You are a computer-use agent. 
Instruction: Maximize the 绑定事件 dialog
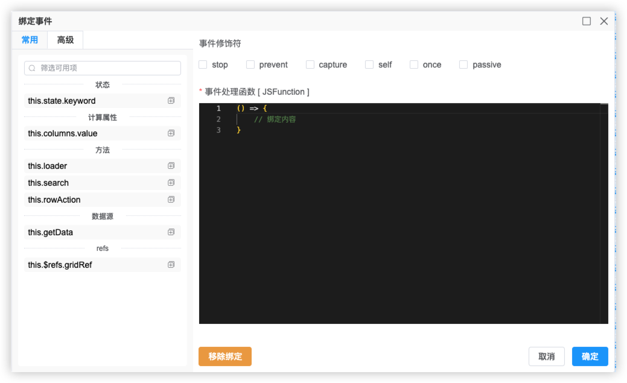tap(586, 21)
